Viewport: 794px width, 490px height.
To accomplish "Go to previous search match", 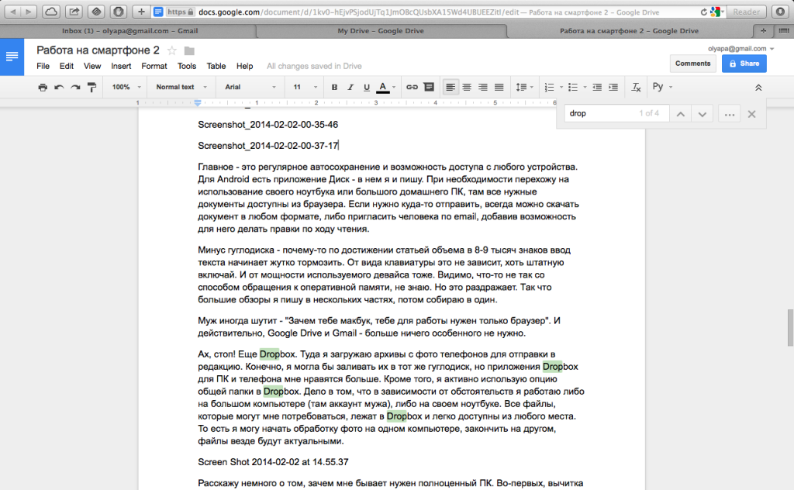I will pyautogui.click(x=681, y=114).
